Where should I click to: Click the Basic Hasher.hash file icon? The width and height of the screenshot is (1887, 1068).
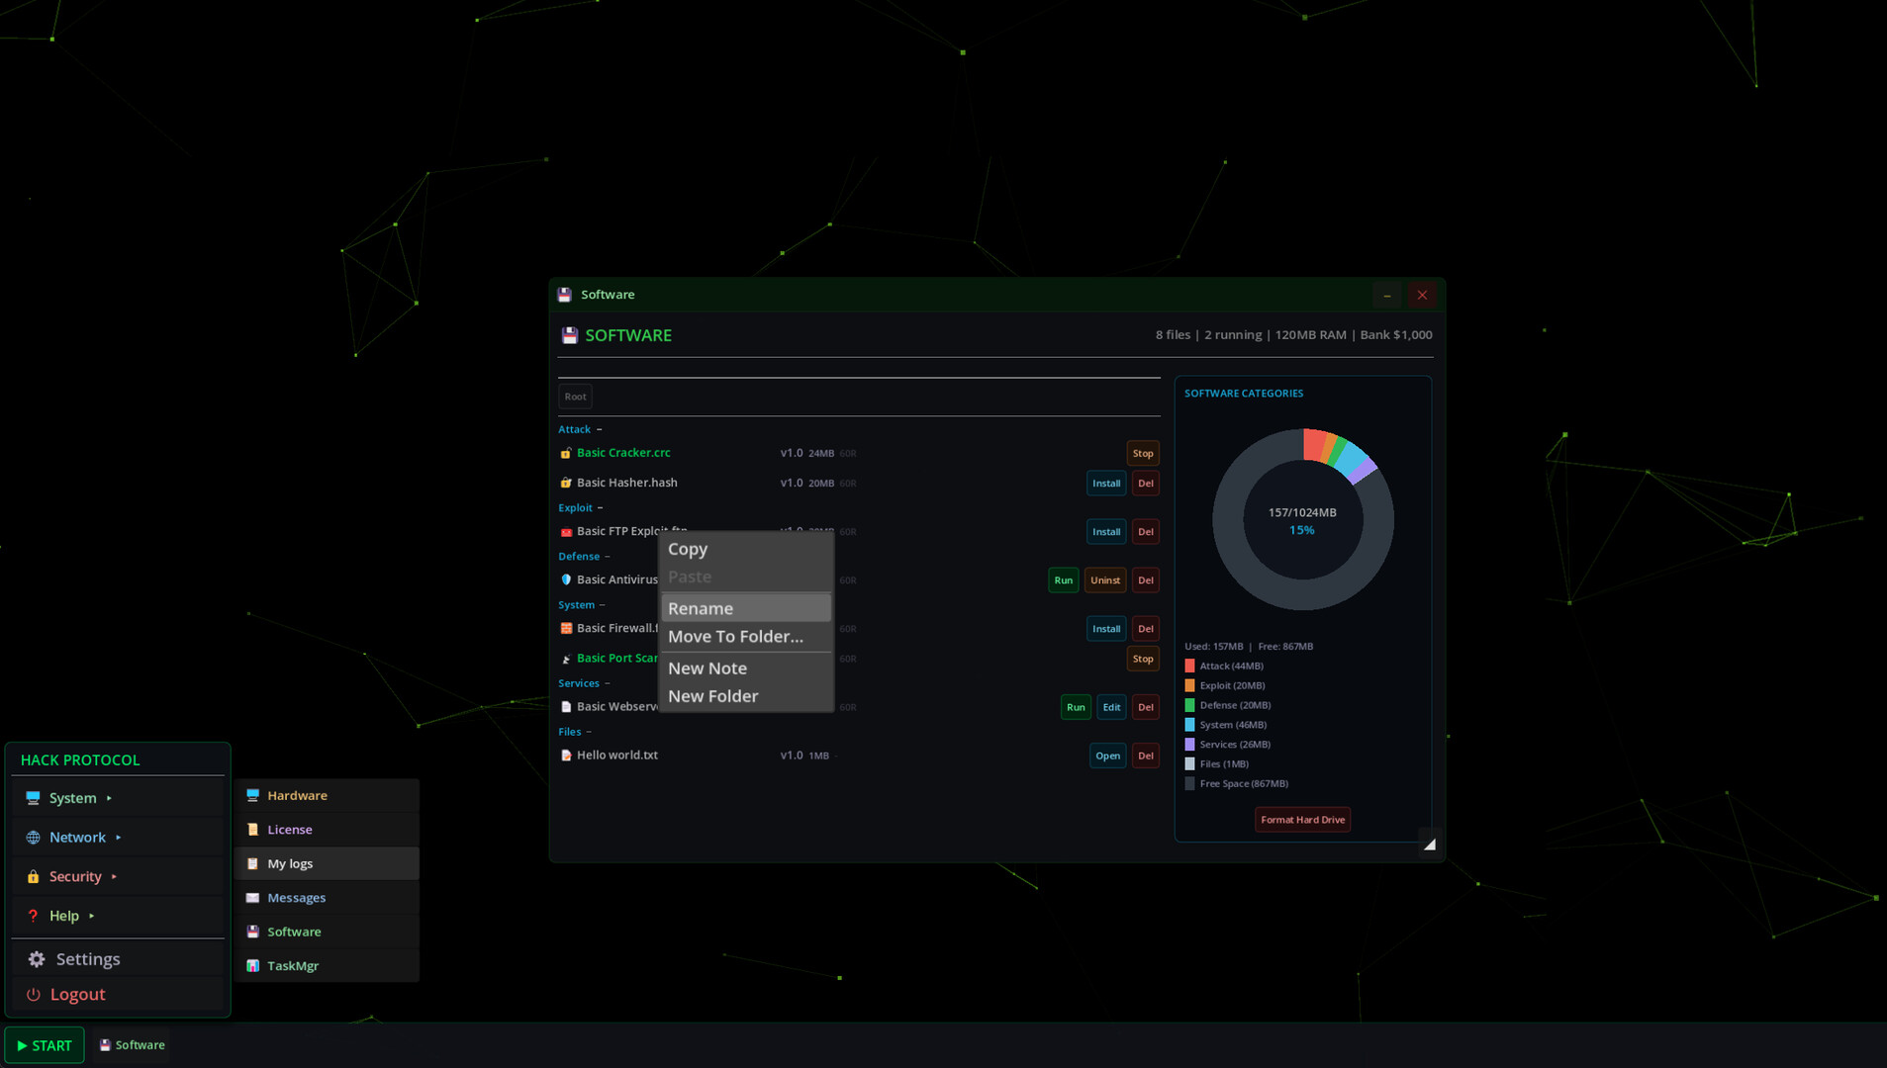[x=566, y=484]
